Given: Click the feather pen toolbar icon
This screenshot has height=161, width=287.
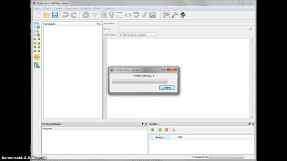Looking at the screenshot, I should (144, 15).
